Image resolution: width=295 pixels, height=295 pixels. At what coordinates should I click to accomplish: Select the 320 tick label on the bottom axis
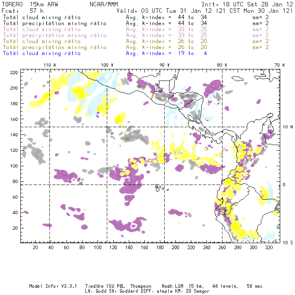pyautogui.click(x=269, y=248)
